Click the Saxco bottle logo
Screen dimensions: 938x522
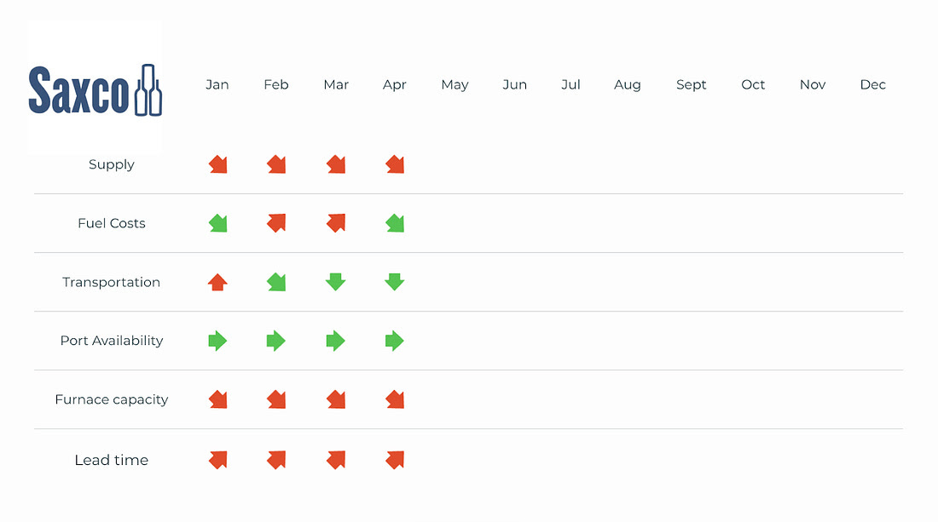[95, 89]
